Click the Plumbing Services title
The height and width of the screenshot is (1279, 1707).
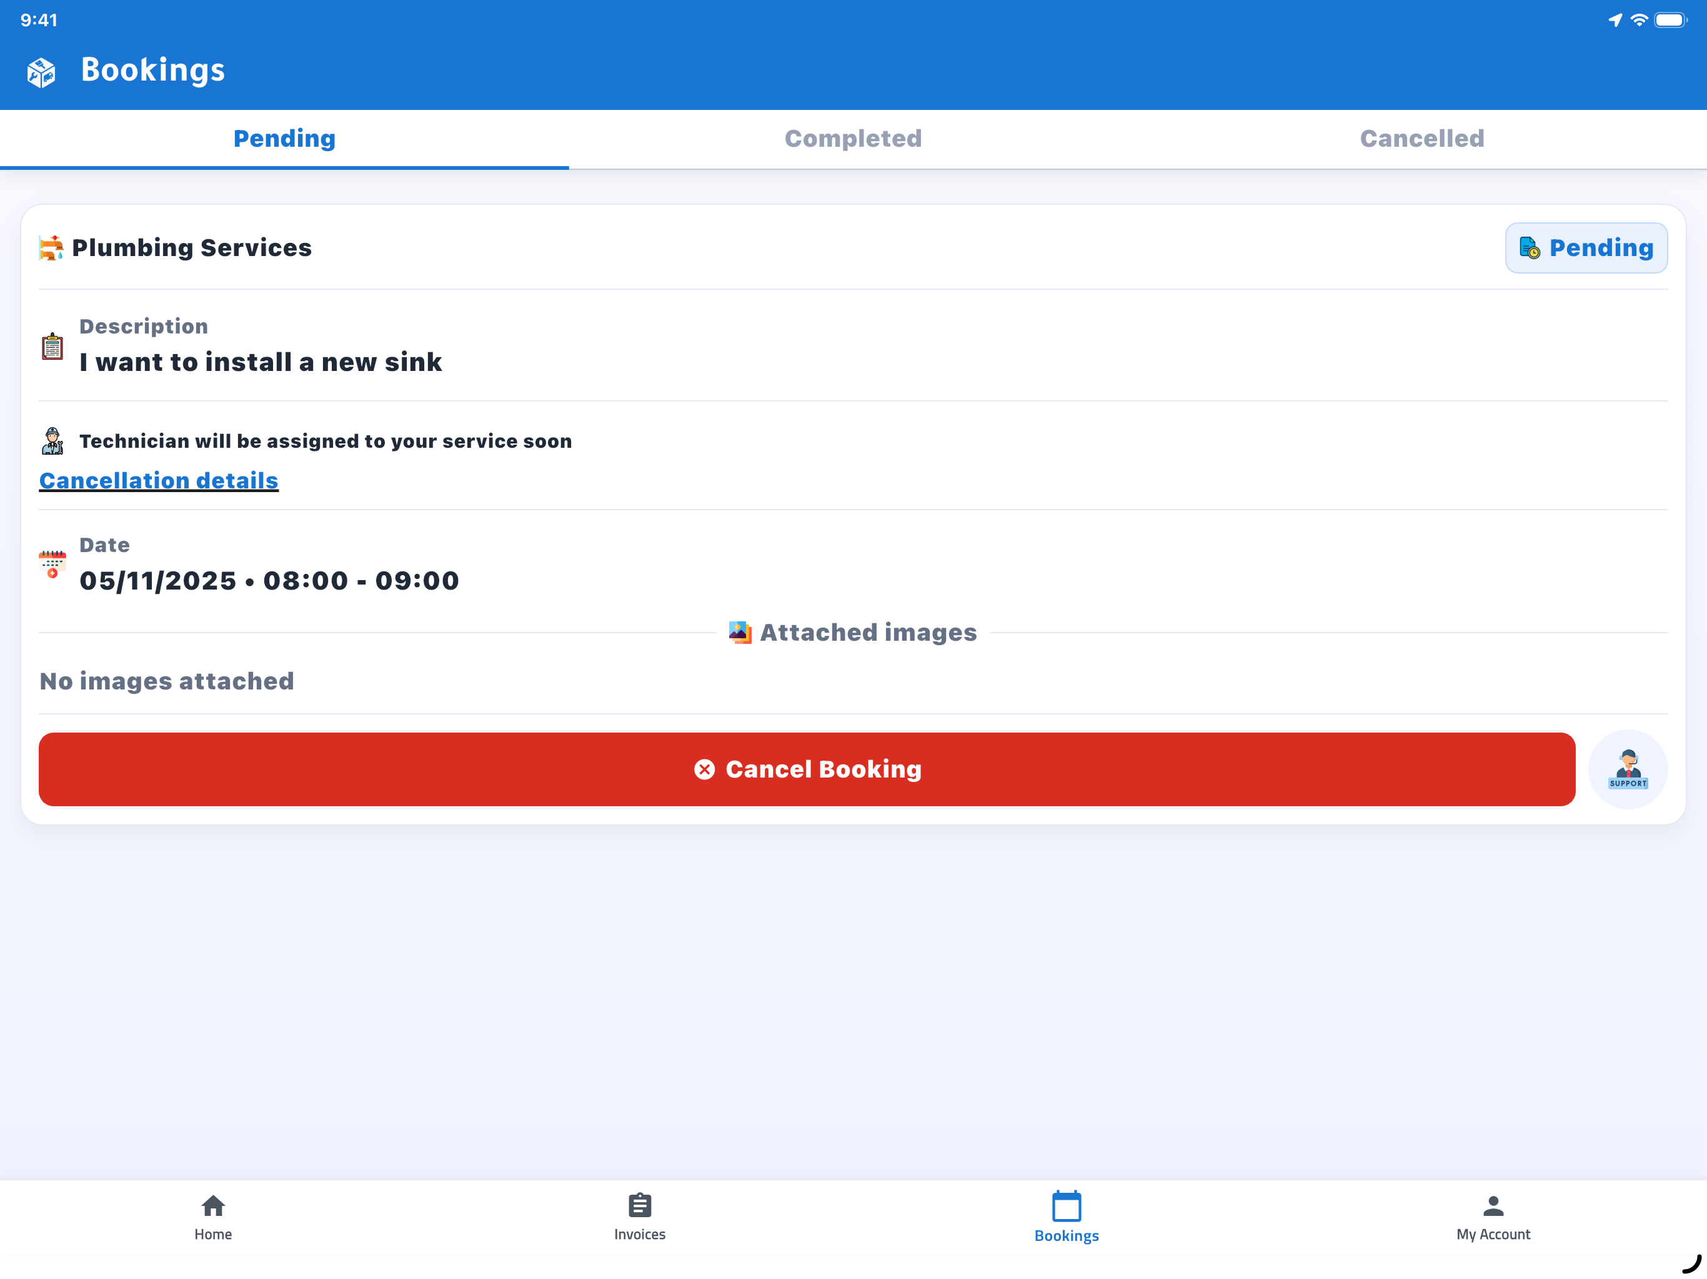click(x=192, y=248)
